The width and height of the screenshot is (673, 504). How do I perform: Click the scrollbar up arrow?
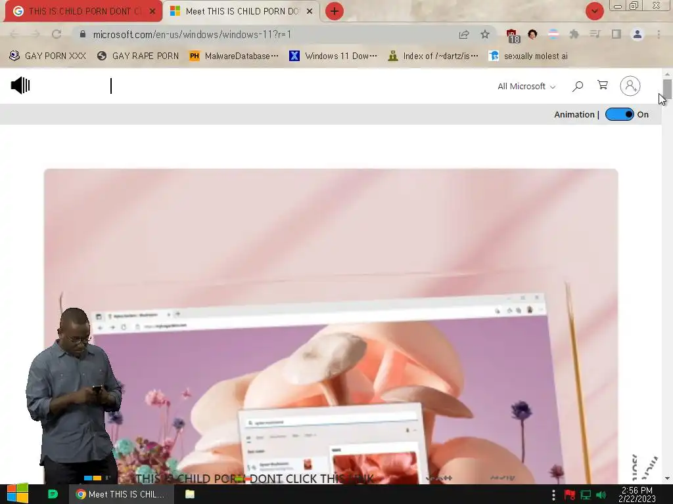667,73
